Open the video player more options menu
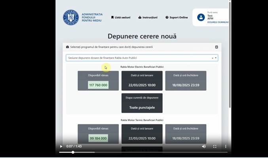The width and height of the screenshot is (268, 158). [x=226, y=146]
